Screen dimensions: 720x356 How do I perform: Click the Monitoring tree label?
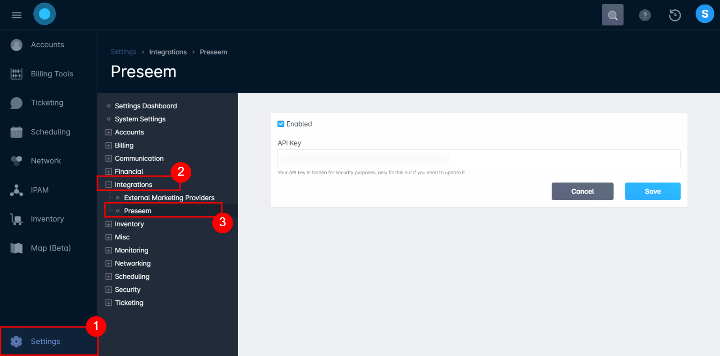pos(132,251)
